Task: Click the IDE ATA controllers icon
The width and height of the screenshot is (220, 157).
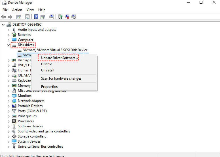Action: pyautogui.click(x=14, y=76)
